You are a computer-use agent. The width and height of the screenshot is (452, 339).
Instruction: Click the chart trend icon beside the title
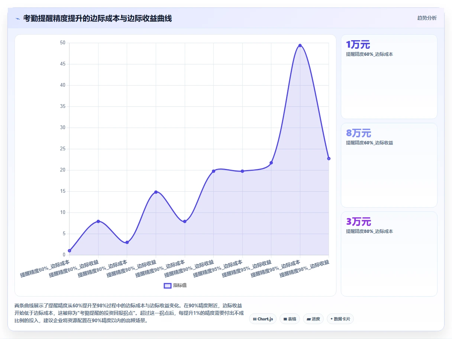click(x=17, y=18)
